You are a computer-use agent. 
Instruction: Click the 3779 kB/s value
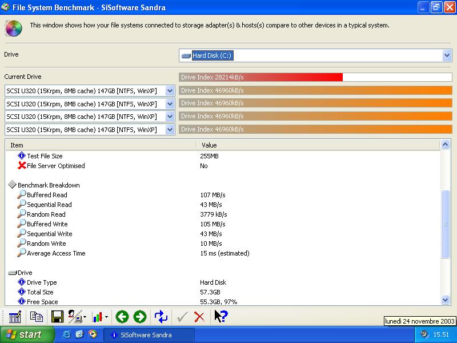214,214
